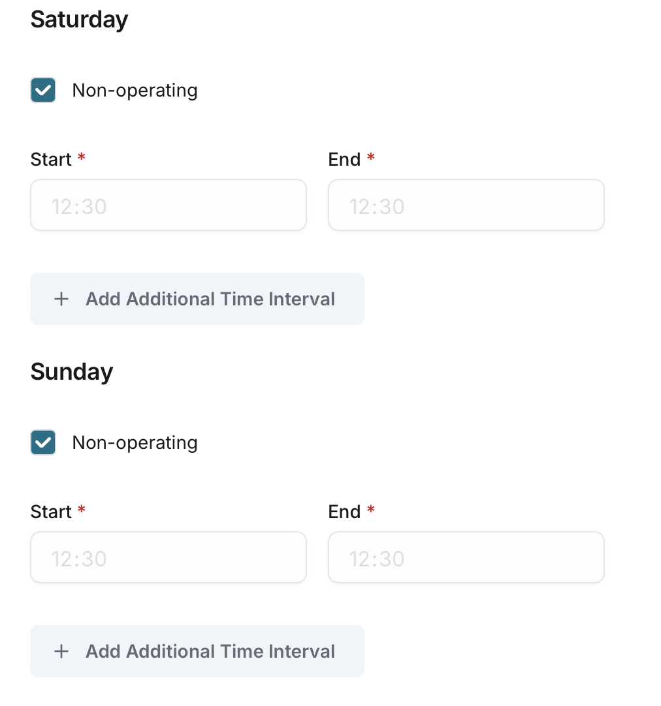Focus the Saturday Start time field
The height and width of the screenshot is (706, 661).
pyautogui.click(x=169, y=206)
